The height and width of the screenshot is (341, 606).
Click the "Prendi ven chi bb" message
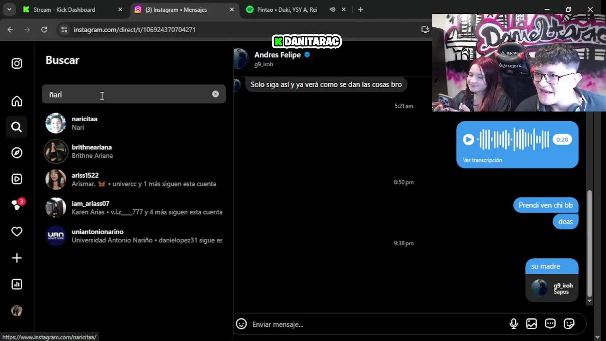pos(545,205)
